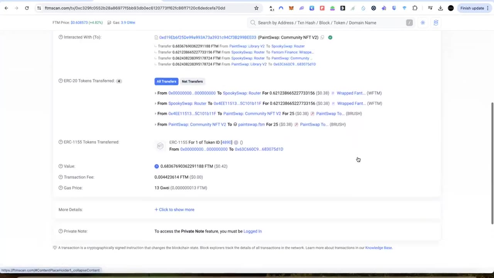Click help icon next to ERC-20 Tokens Transferred
Image resolution: width=494 pixels, height=278 pixels.
coord(61,81)
